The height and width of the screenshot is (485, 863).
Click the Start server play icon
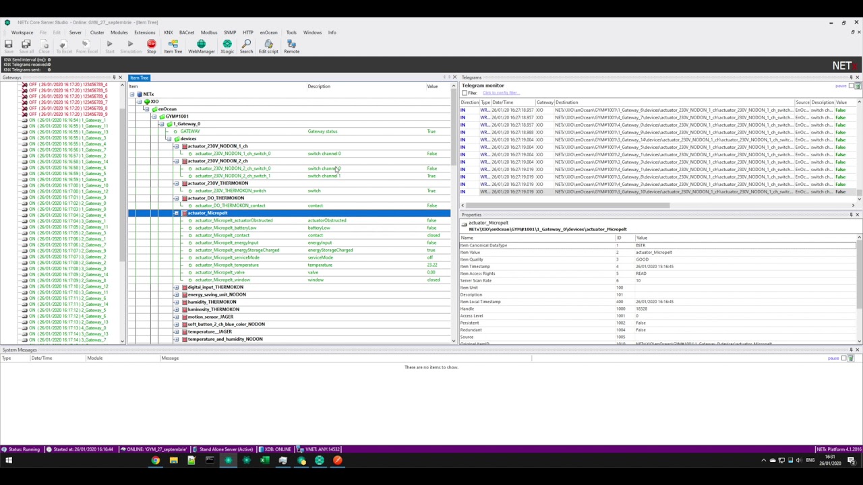109,46
